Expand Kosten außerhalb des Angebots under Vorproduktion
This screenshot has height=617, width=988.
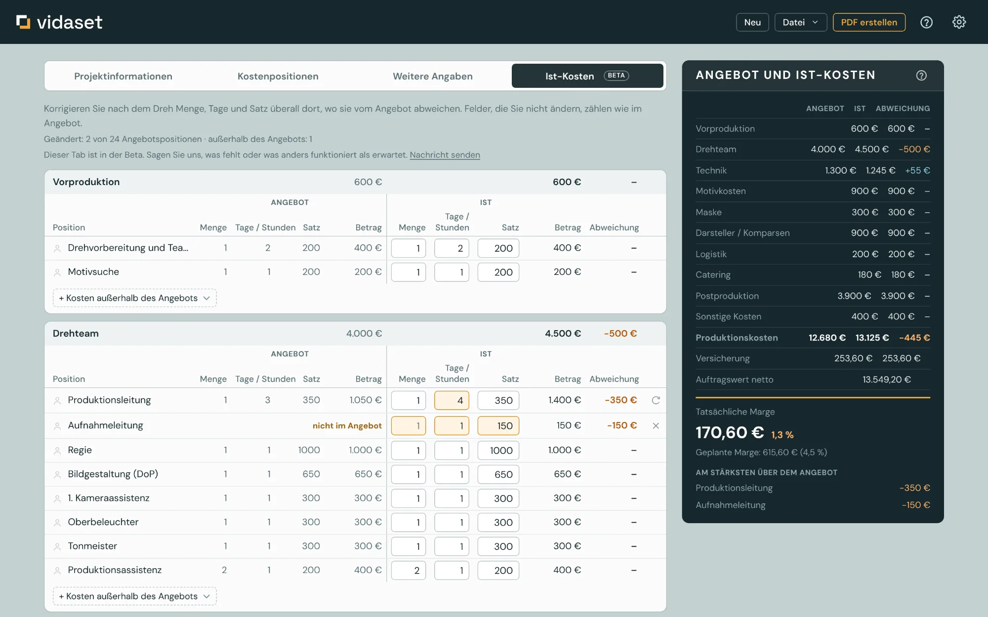[134, 298]
